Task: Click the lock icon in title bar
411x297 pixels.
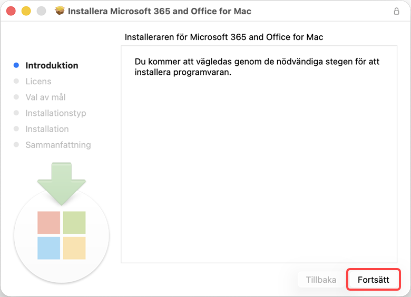Action: 396,11
